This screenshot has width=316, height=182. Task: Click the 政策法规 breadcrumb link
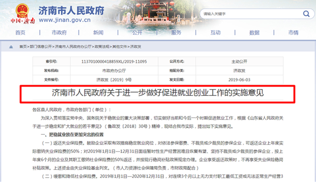tap(102, 47)
